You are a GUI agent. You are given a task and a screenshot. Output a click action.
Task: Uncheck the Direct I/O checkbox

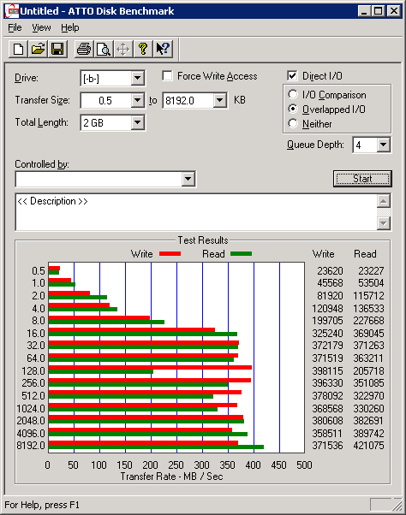click(292, 76)
